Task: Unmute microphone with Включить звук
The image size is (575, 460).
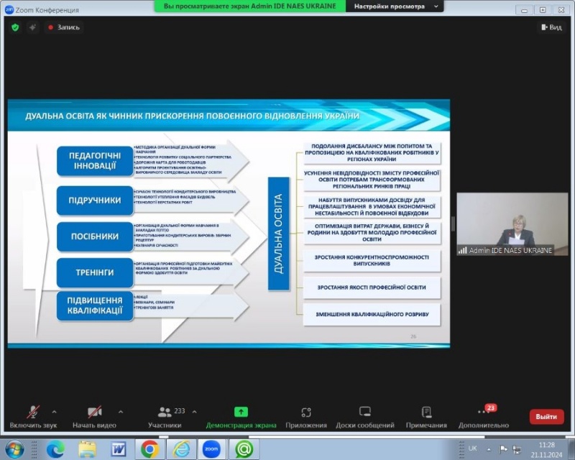Action: (x=33, y=415)
